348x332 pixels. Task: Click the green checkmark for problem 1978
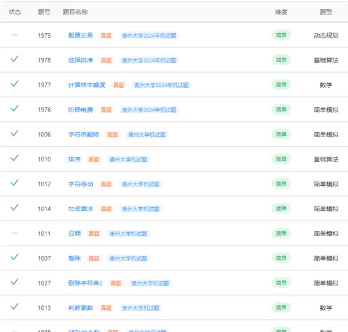point(14,59)
